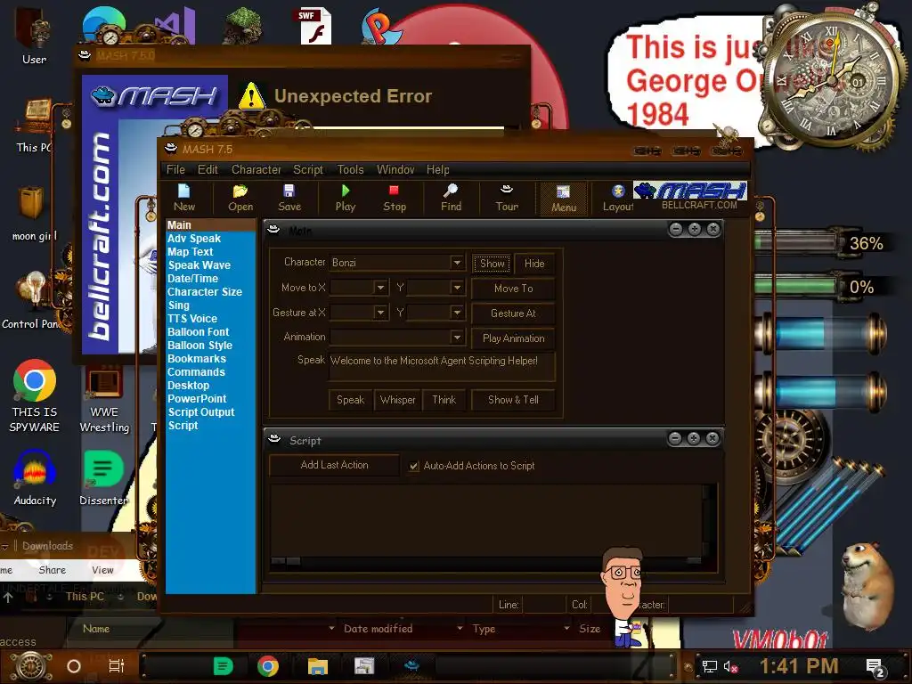Expand the Gesture at Y dropdown
This screenshot has width=912, height=684.
click(x=457, y=313)
